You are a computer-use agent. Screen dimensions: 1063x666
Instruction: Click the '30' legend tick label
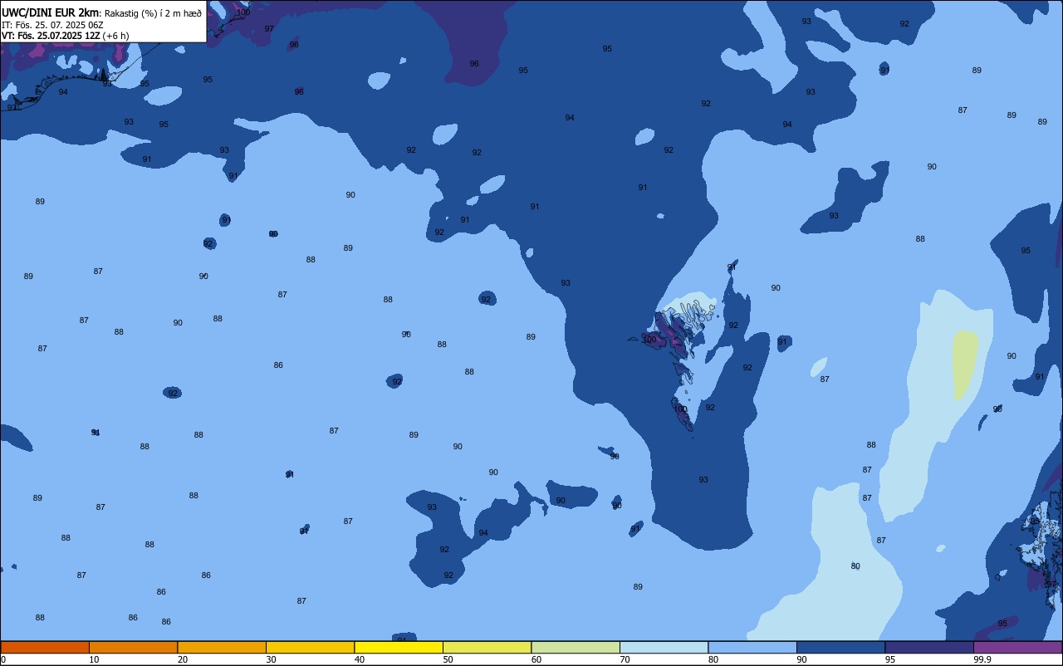(x=271, y=659)
